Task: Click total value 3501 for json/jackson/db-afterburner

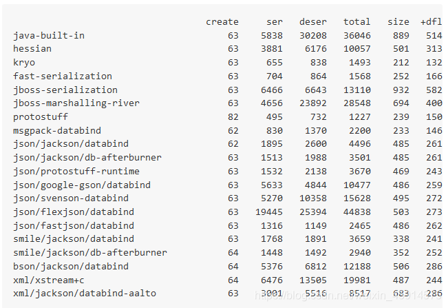Action: 360,158
